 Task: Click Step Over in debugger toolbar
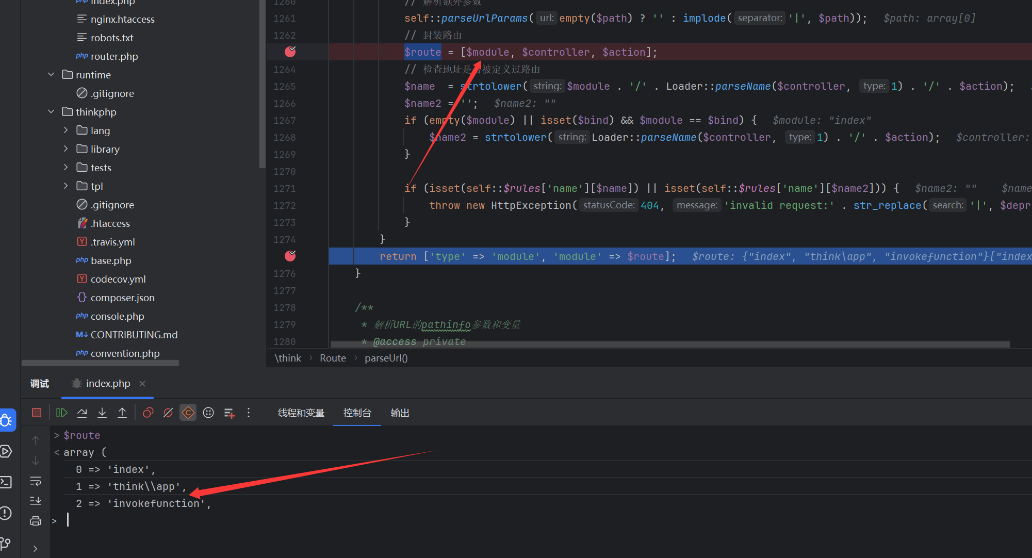(82, 413)
